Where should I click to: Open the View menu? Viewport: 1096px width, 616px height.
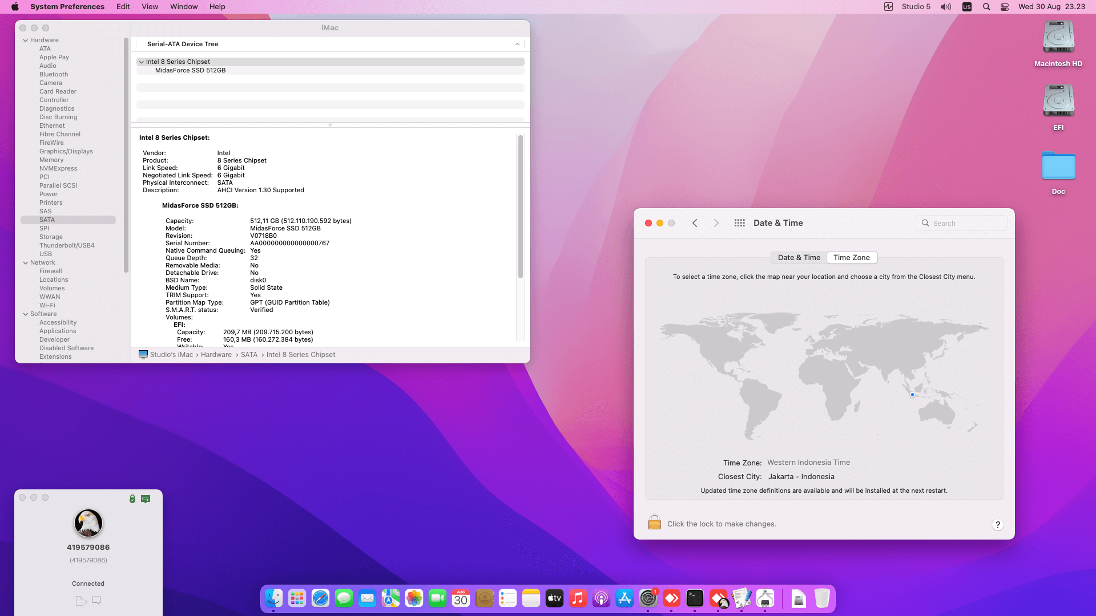[150, 7]
